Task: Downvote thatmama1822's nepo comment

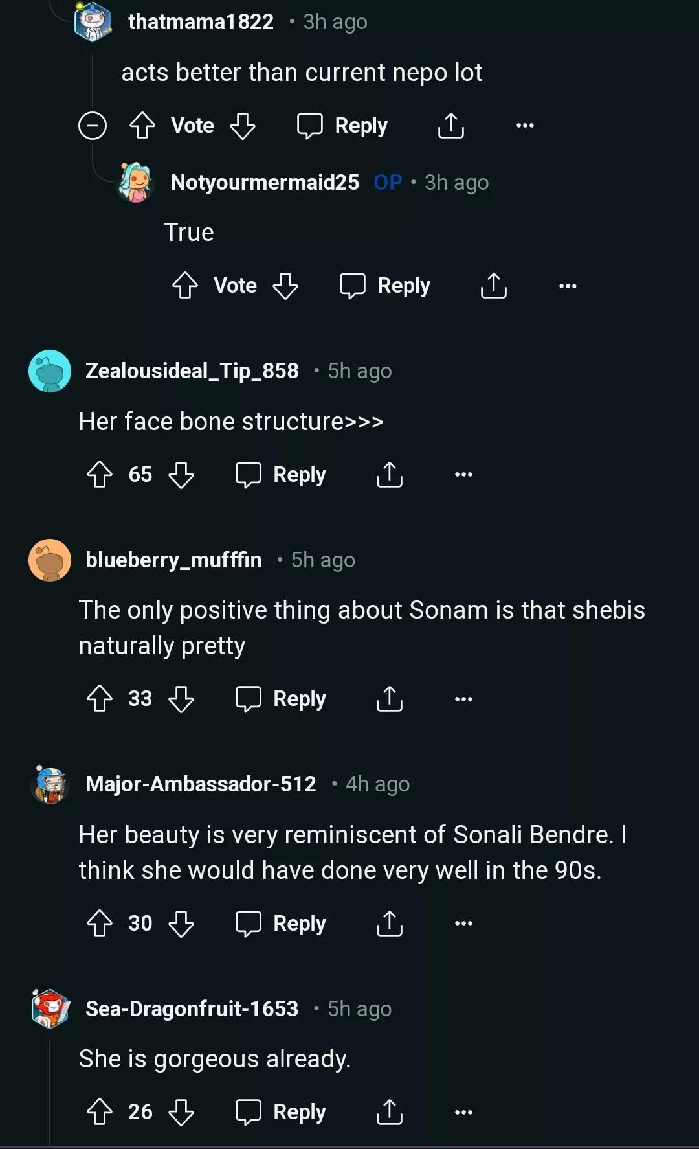Action: (x=243, y=125)
